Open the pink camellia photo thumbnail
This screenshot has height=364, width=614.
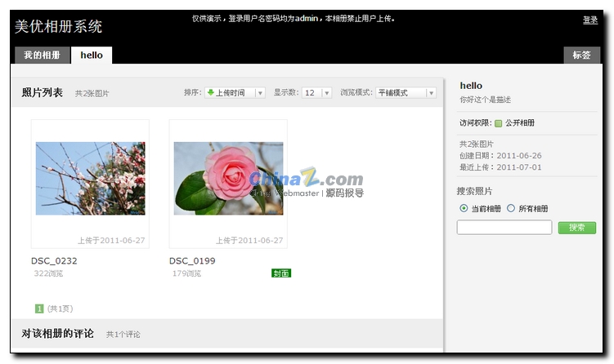(x=228, y=178)
